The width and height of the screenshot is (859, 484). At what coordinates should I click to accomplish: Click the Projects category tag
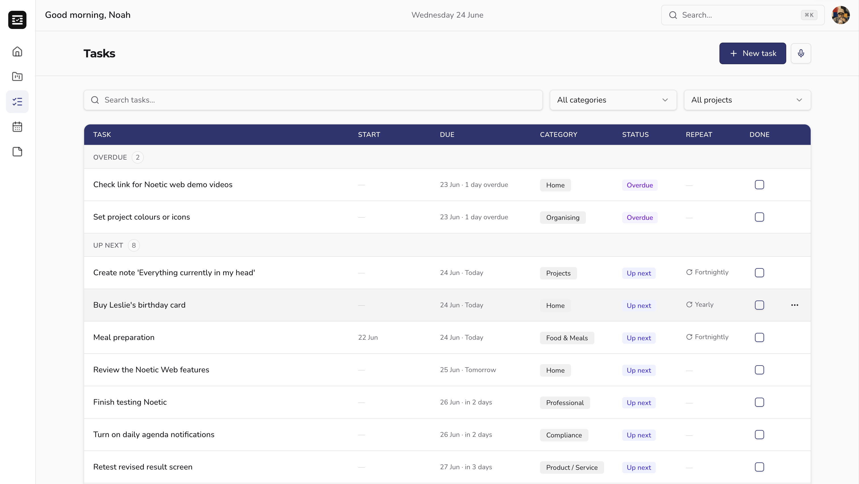[x=558, y=273]
